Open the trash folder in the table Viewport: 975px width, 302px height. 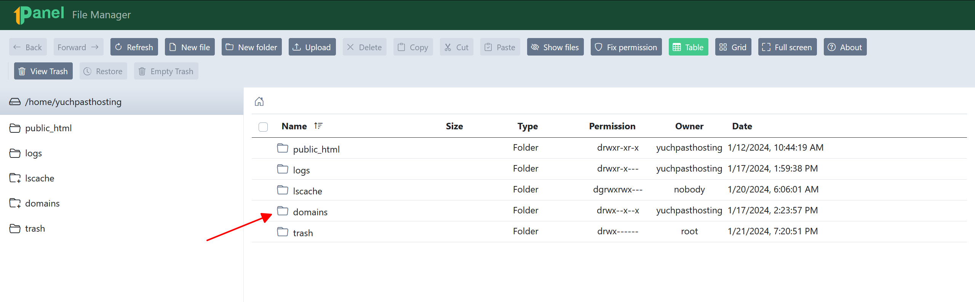pyautogui.click(x=303, y=233)
